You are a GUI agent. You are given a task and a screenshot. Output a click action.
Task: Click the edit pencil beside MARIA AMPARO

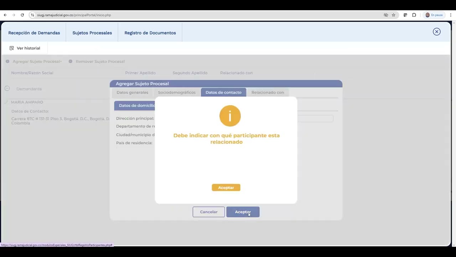6,102
